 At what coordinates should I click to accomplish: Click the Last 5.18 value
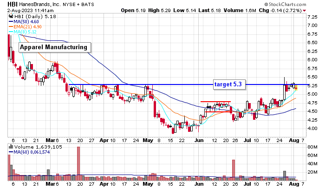[x=209, y=10]
